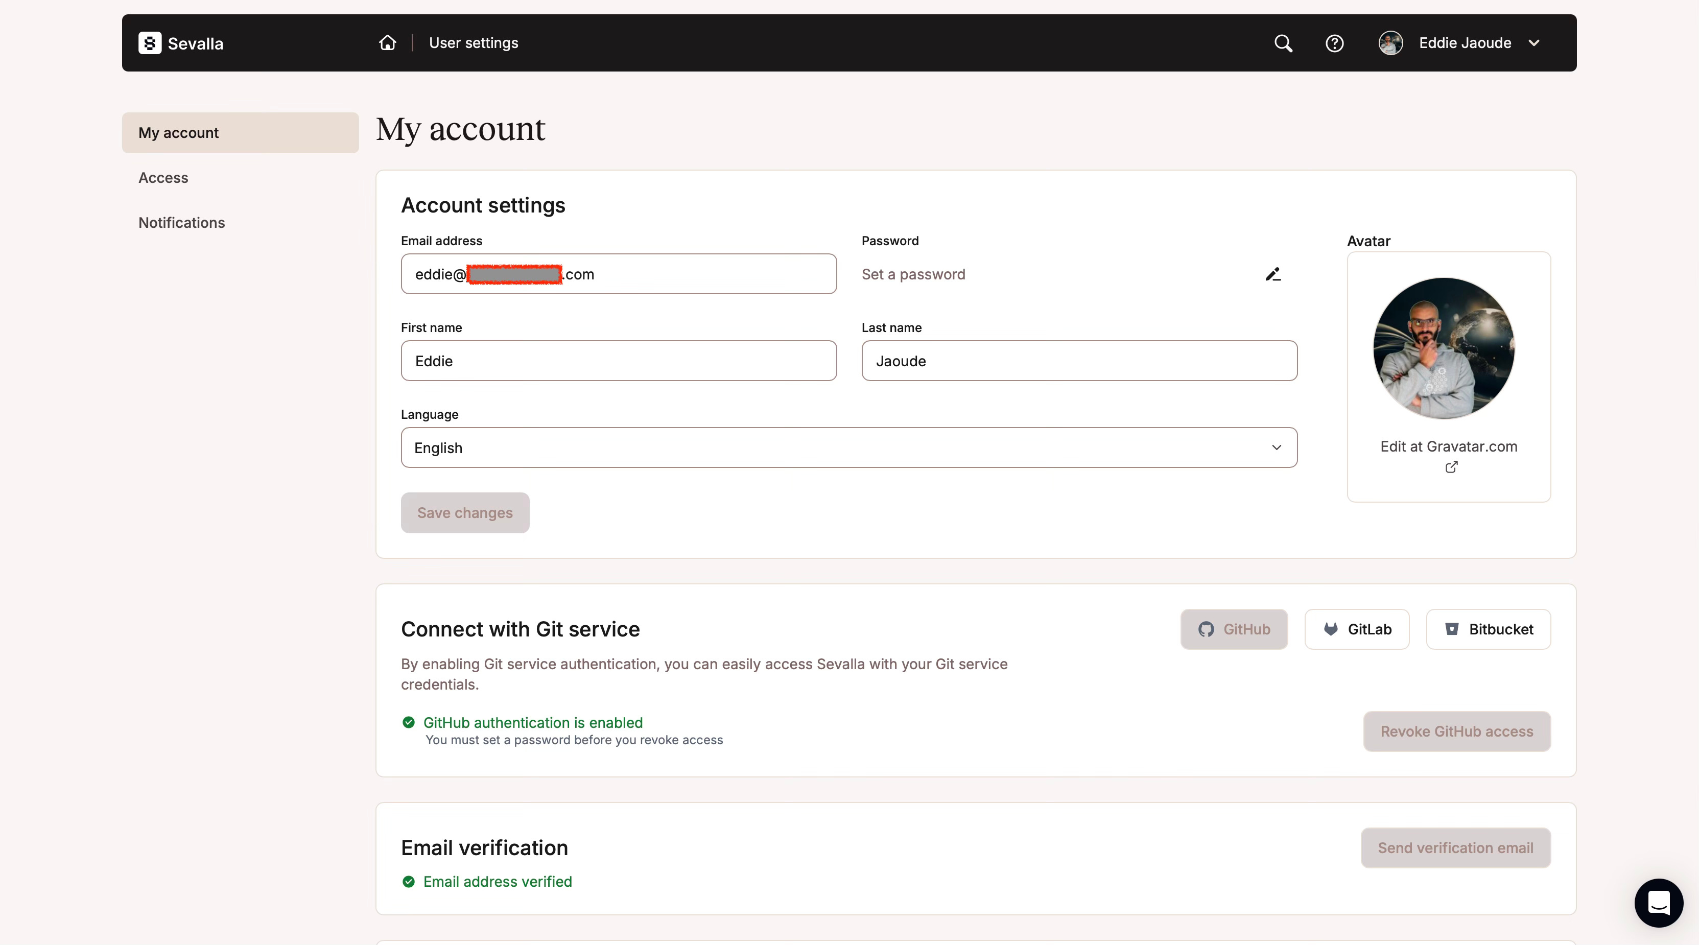The height and width of the screenshot is (945, 1699).
Task: Click the GitHub authentication enabled check icon
Action: point(408,723)
